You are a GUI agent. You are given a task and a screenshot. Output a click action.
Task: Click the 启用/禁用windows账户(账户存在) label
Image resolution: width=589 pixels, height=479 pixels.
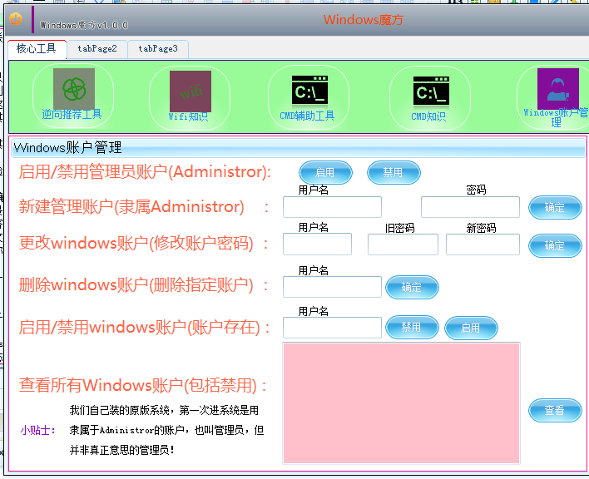coord(144,328)
